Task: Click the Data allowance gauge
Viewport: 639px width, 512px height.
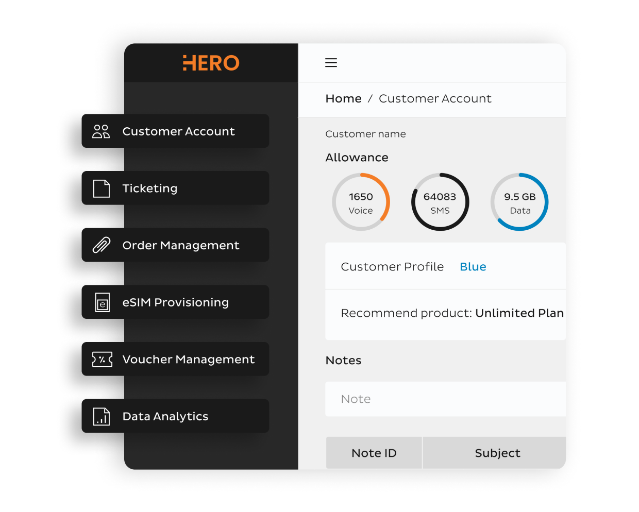Action: tap(519, 202)
